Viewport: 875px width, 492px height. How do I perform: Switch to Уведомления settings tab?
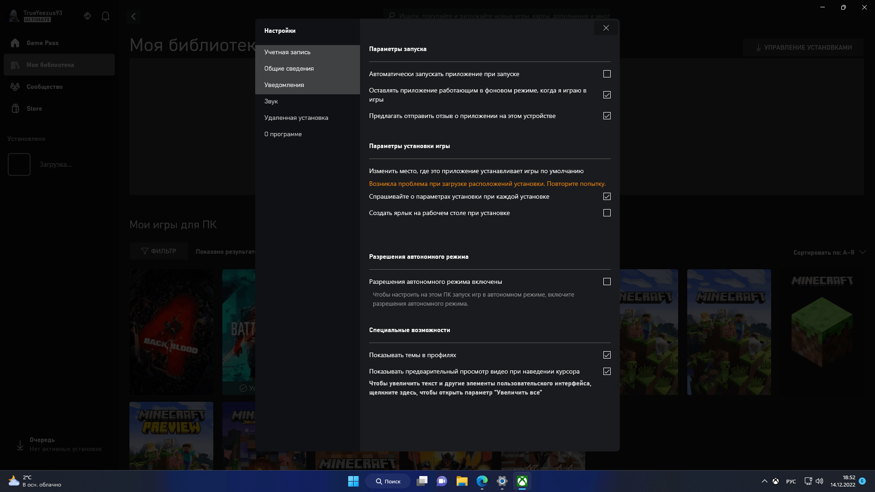tap(308, 85)
